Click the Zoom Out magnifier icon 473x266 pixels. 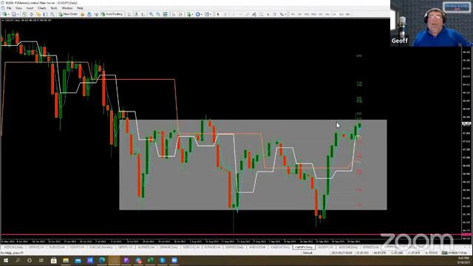(158, 14)
